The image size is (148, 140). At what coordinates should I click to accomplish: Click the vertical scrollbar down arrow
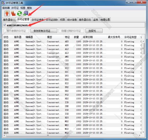click(143, 132)
